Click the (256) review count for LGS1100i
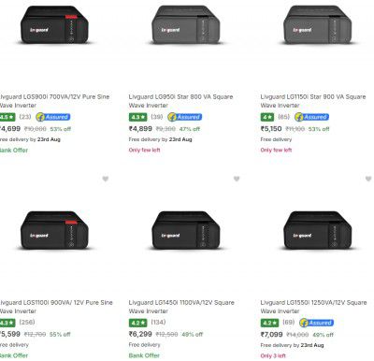The height and width of the screenshot is (361, 374). coord(27,322)
